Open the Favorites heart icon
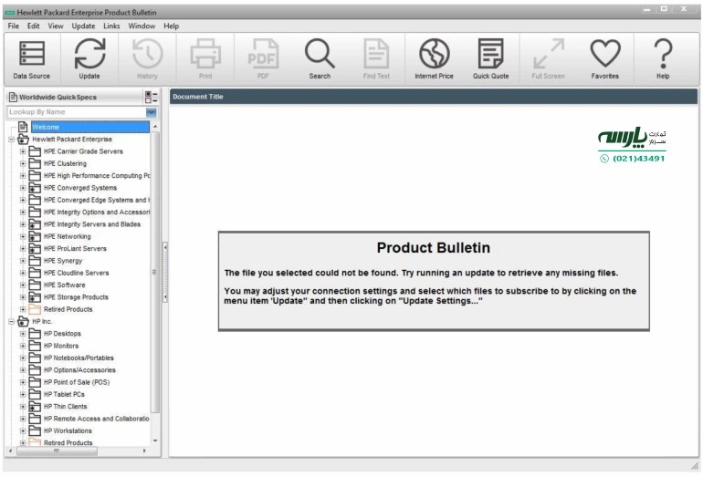The width and height of the screenshot is (703, 477). pyautogui.click(x=604, y=54)
